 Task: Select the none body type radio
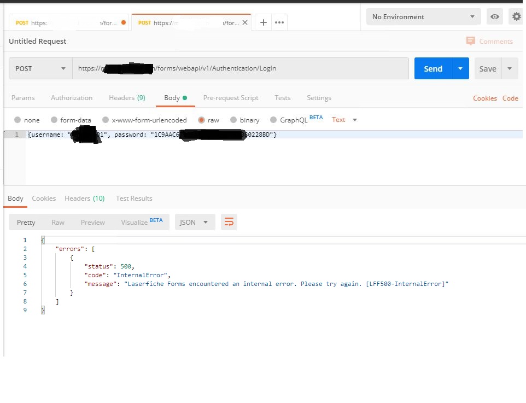18,120
